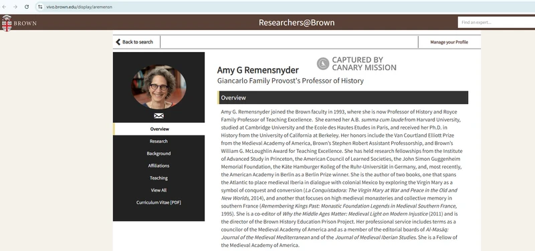Click the Researchers@Brown header title
This screenshot has height=251, width=535.
[296, 23]
